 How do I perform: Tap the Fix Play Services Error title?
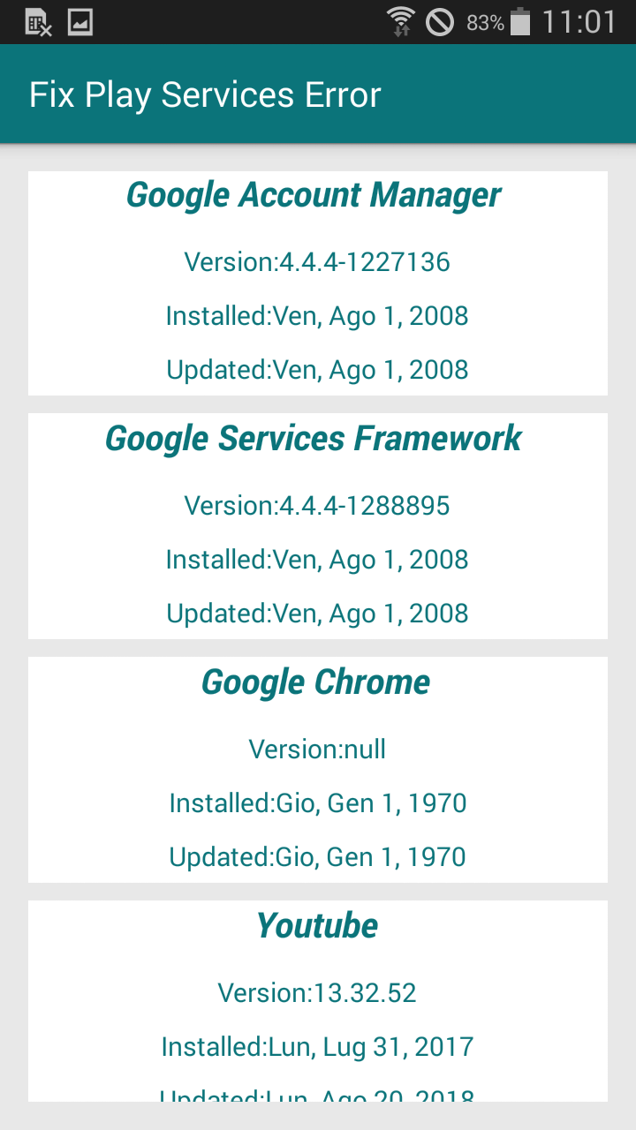[205, 95]
